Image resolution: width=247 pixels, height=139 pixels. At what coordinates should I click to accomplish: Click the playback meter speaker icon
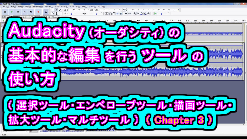point(124,10)
